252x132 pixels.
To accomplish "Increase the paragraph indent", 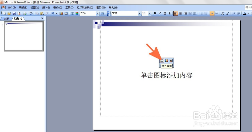I will click(x=239, y=13).
